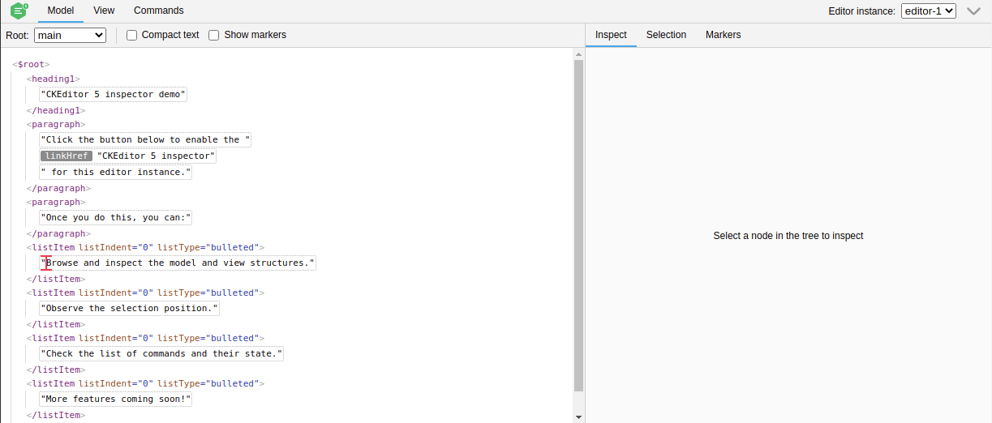The width and height of the screenshot is (992, 423).
Task: Click the scrollbar up arrow in tree
Action: pos(578,53)
